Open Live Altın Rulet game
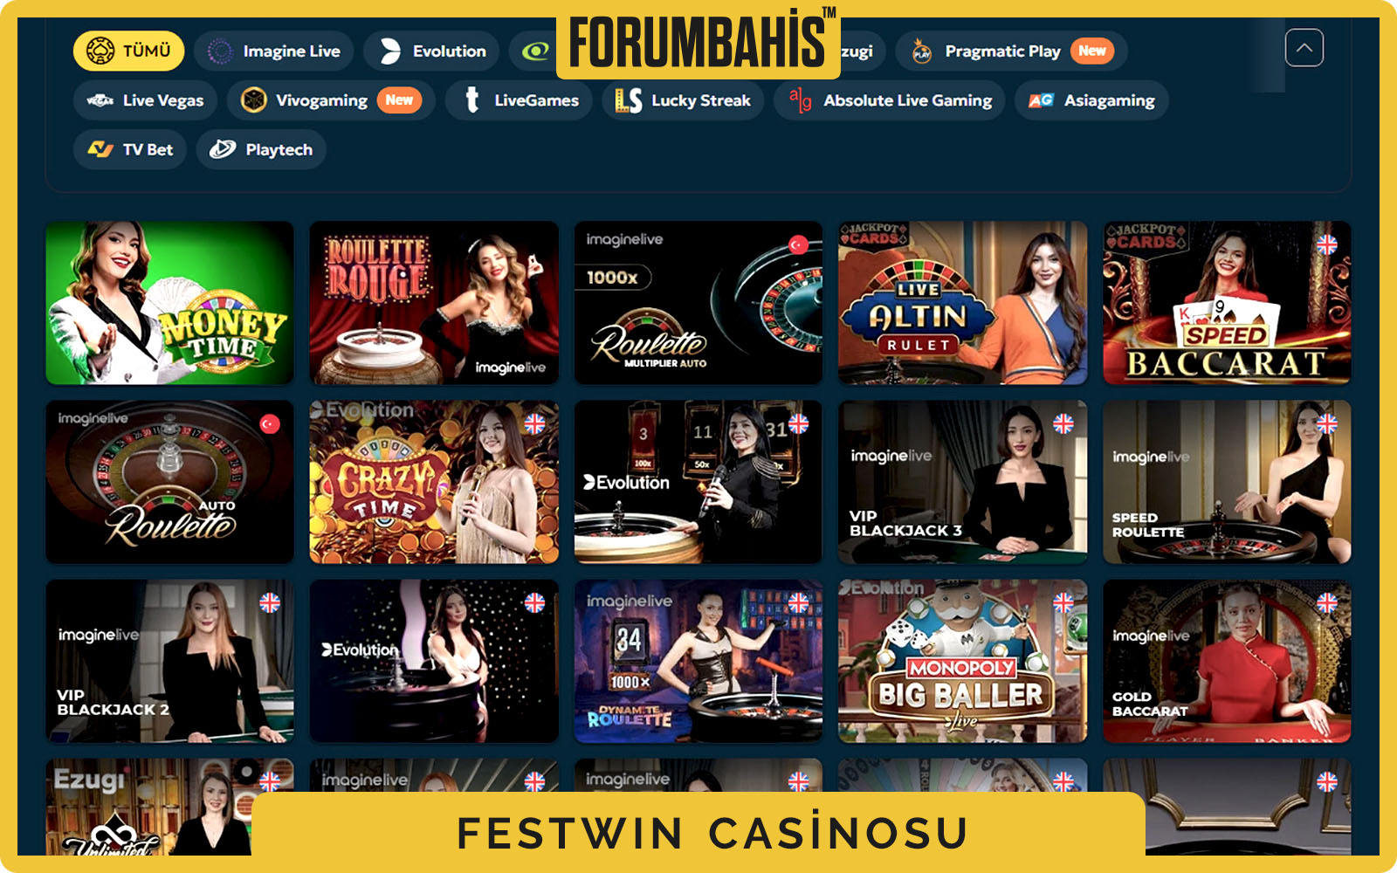The height and width of the screenshot is (873, 1397). point(963,303)
